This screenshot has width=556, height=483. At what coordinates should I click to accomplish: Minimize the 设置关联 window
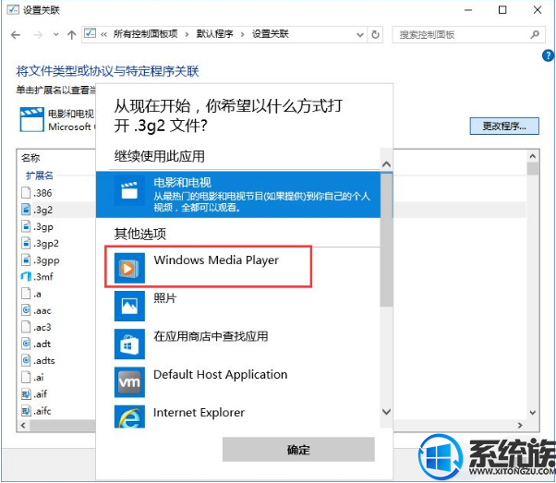468,10
